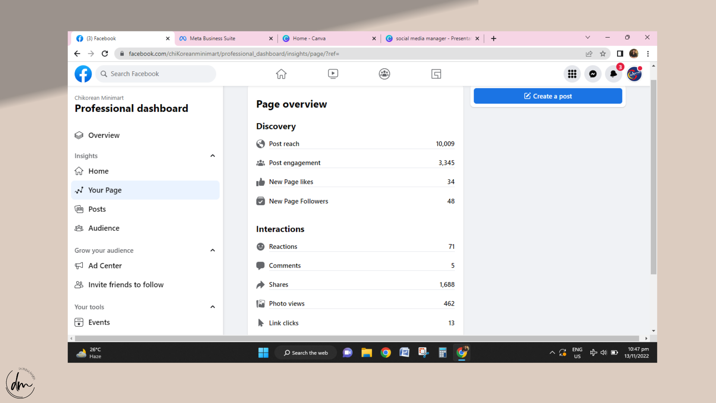Viewport: 716px width, 403px height.
Task: Collapse the Grow your audience section
Action: [213, 250]
